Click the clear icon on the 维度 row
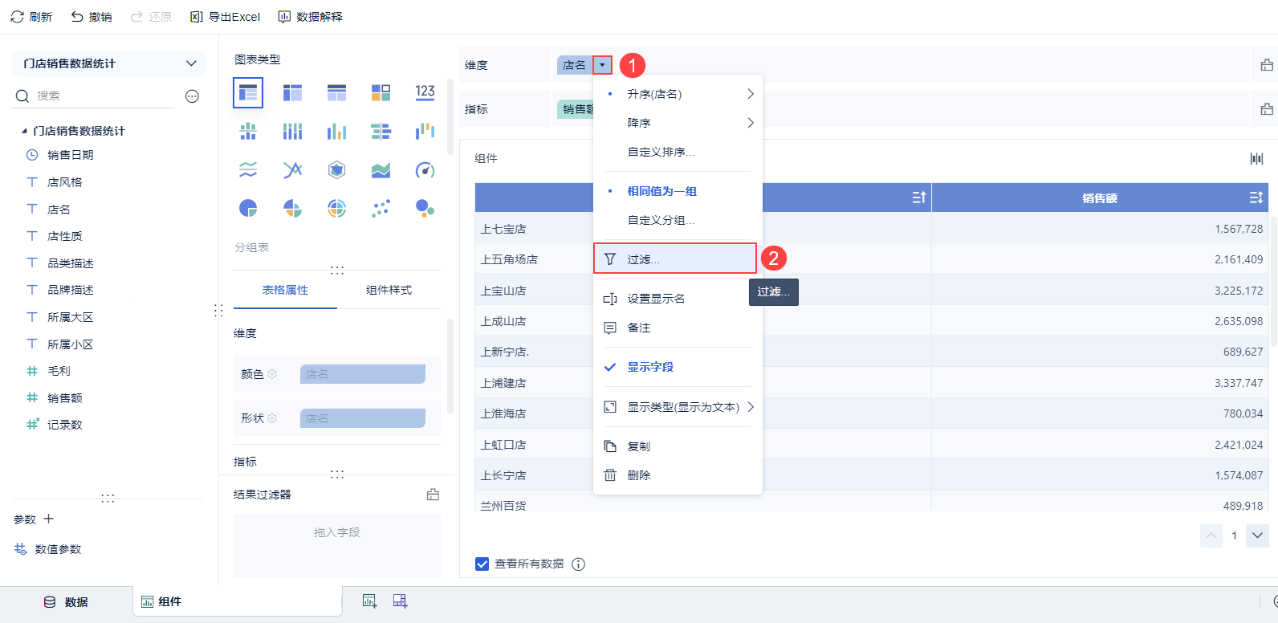 point(1267,65)
